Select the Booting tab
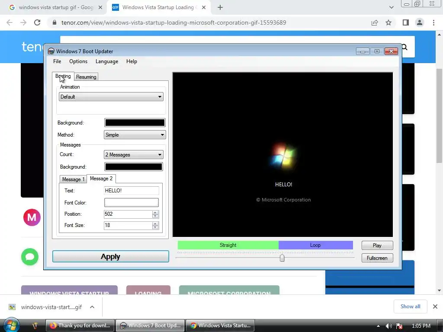The image size is (443, 332). coord(63,76)
